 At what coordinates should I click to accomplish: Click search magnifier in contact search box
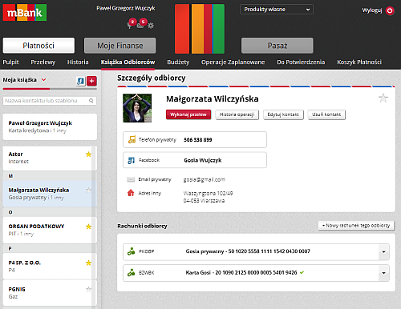[91, 101]
